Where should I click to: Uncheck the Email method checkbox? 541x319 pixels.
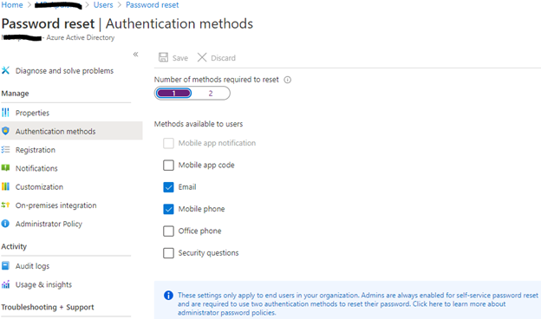click(168, 187)
